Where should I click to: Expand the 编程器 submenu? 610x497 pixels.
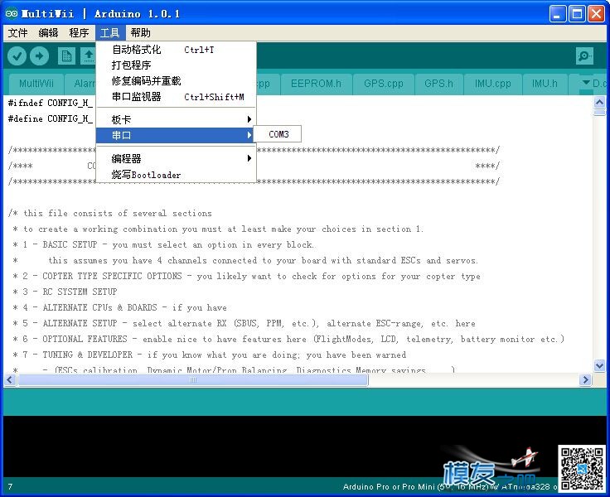point(177,159)
